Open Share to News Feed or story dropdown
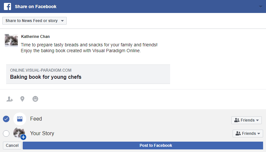 [34, 21]
